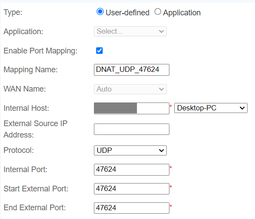Image resolution: width=255 pixels, height=219 pixels.
Task: Open the Desktop-PC host dropdown
Action: 211,108
